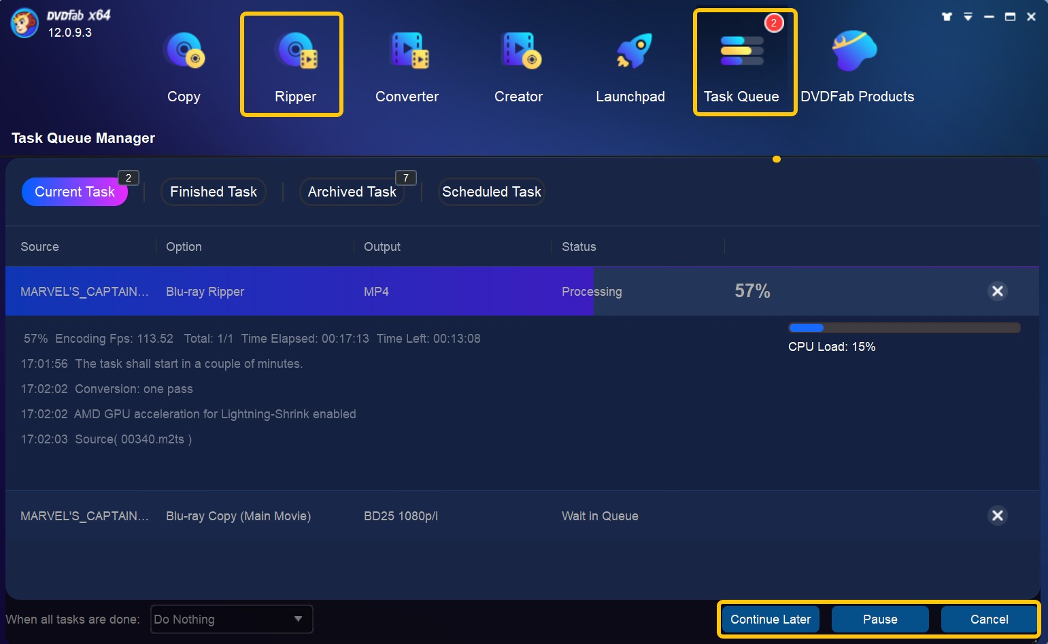Click Continue Later button
The height and width of the screenshot is (644, 1048).
[x=771, y=620]
